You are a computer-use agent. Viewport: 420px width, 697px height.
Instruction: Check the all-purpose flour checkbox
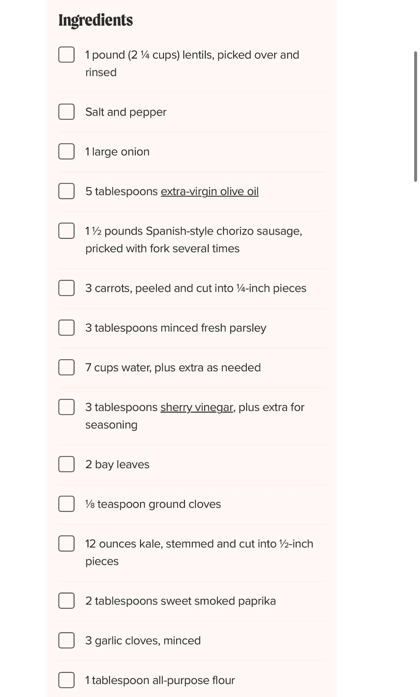coord(66,680)
